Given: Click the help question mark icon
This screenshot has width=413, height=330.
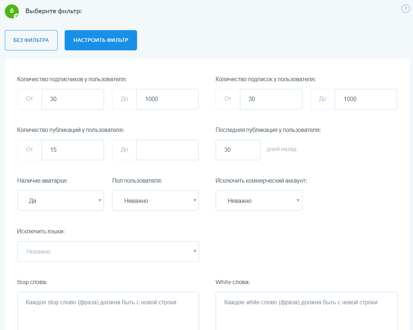Looking at the screenshot, I should 405,9.
